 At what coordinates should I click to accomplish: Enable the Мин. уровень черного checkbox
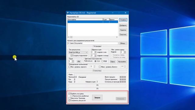pyautogui.click(x=69, y=67)
